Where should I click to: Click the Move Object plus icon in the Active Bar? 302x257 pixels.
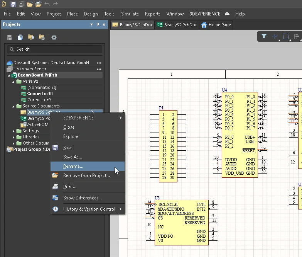click(x=275, y=36)
